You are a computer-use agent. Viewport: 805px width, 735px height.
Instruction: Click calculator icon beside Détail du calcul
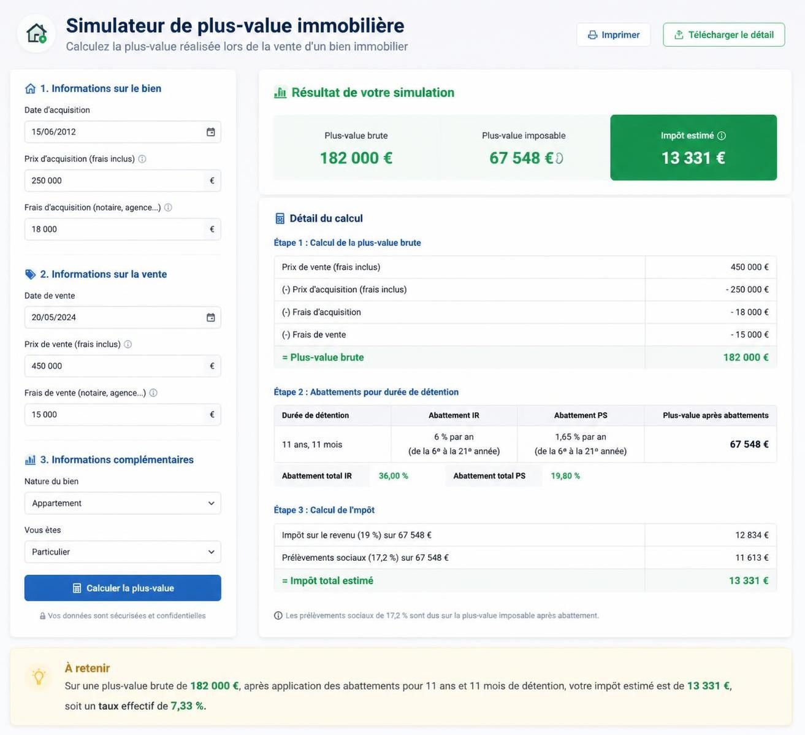click(280, 218)
